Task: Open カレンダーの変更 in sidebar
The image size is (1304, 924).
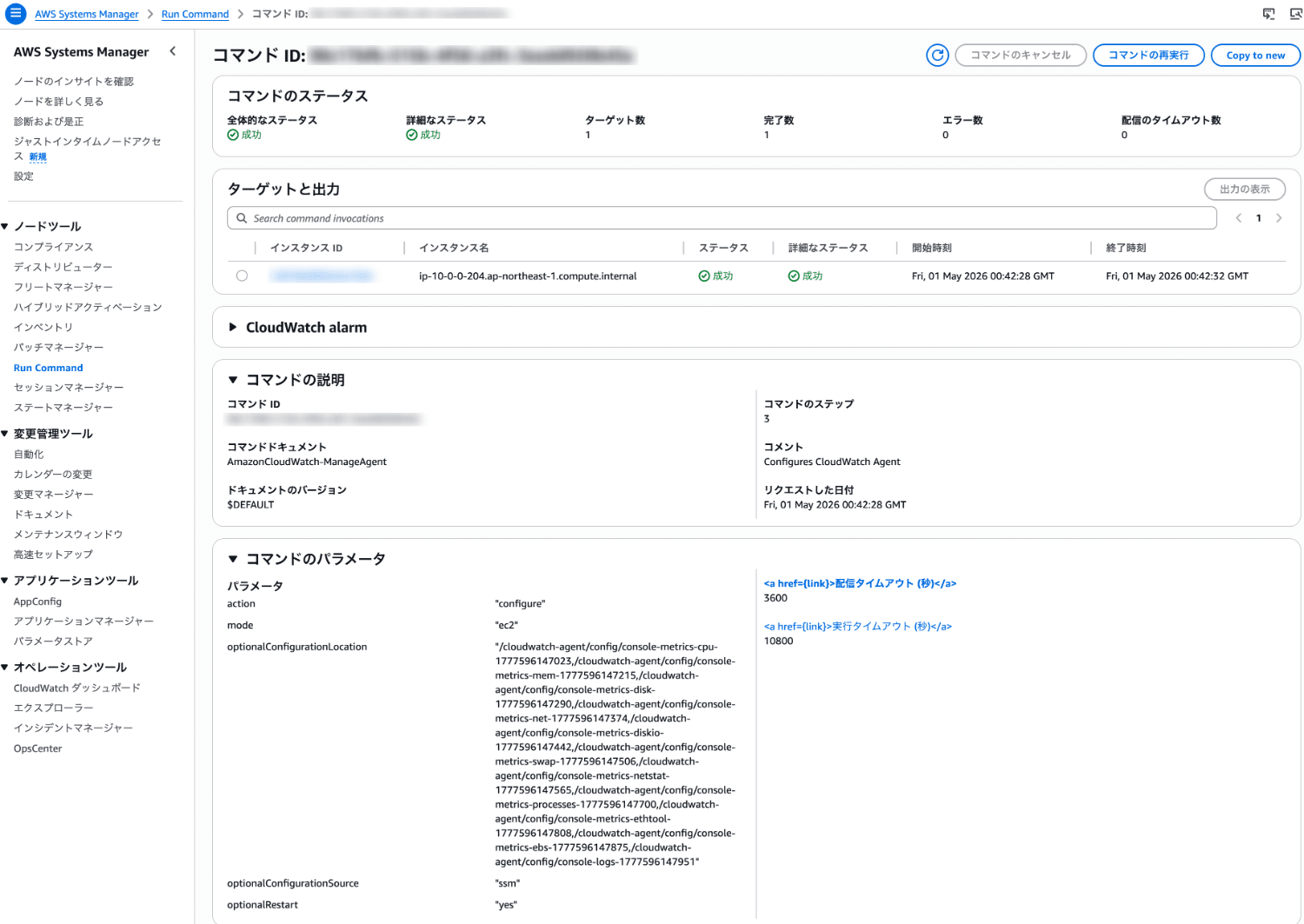Action: click(x=53, y=475)
